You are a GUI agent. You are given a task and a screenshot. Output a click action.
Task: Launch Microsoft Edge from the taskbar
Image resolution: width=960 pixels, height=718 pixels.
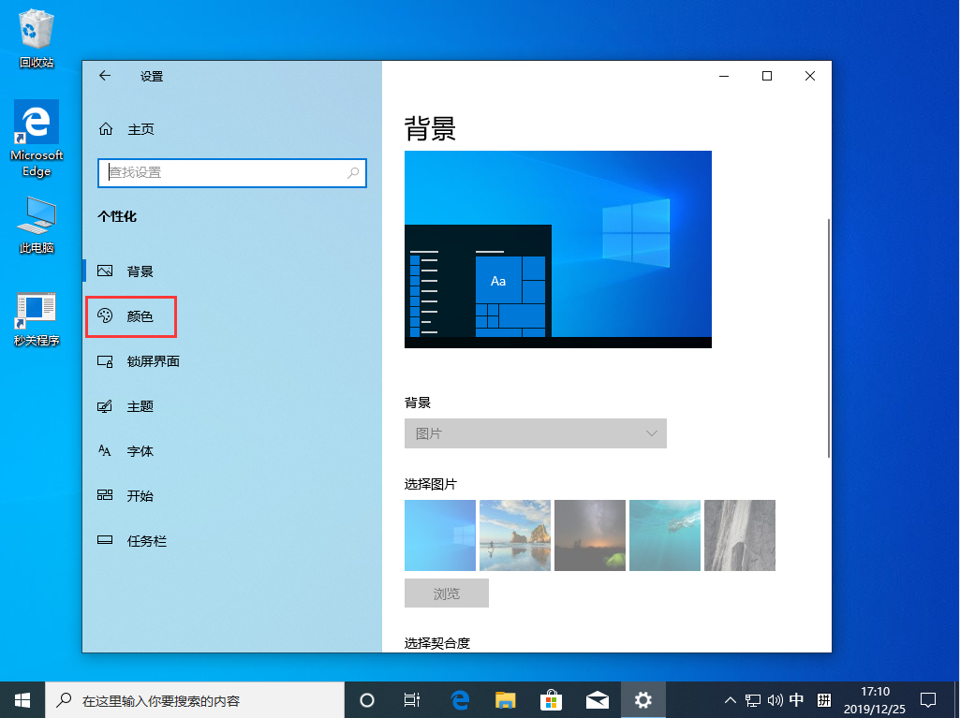(x=459, y=699)
